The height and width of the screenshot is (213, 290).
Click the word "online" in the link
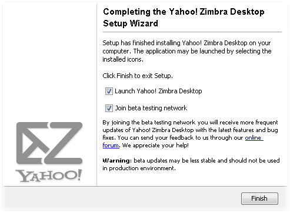click(x=254, y=138)
